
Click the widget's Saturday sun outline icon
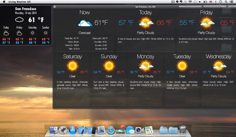click(x=32, y=33)
